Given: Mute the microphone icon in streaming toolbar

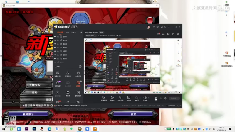Looking at the screenshot, I should (137, 98).
